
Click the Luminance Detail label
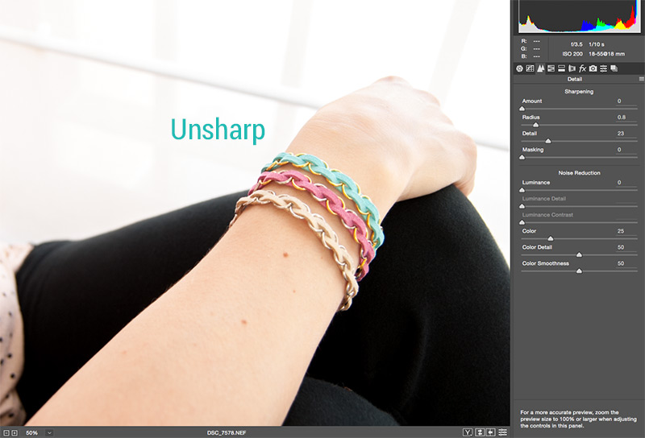tap(543, 198)
